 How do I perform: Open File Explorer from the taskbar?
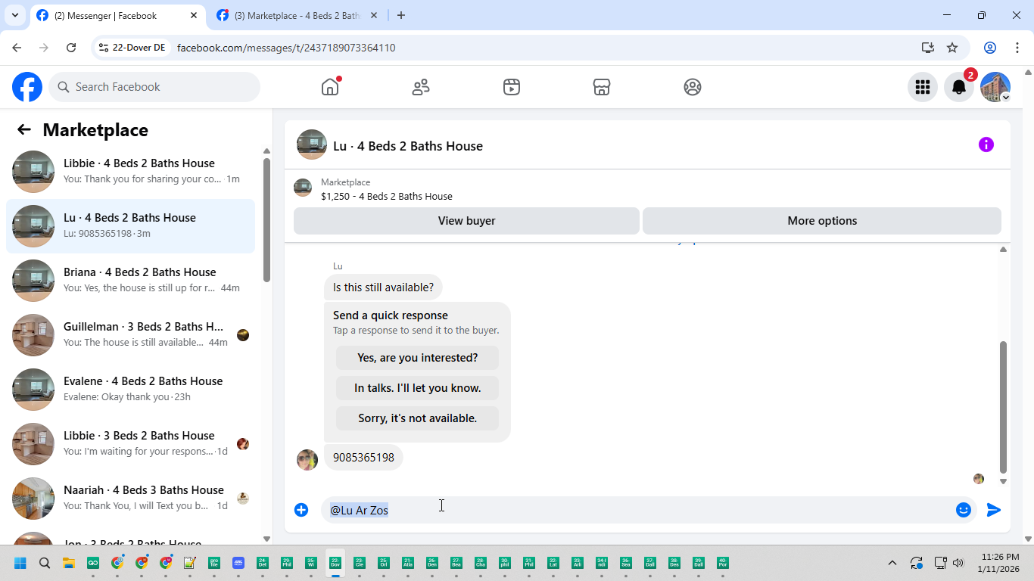68,563
